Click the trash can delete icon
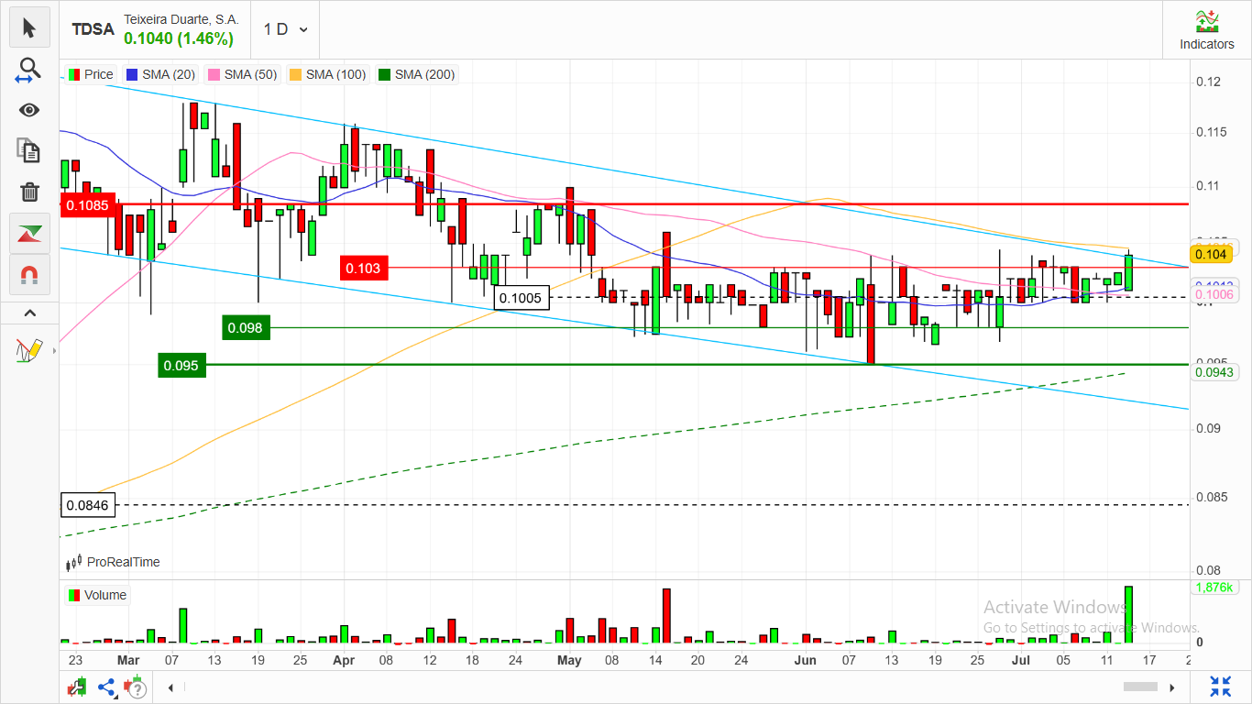The image size is (1252, 704). coord(29,192)
